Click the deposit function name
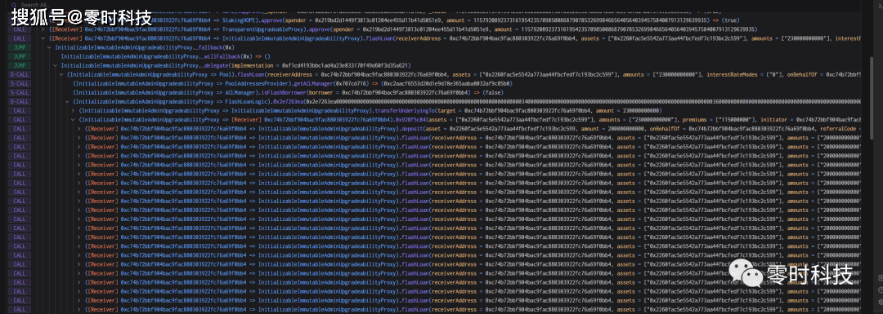 [x=411, y=129]
